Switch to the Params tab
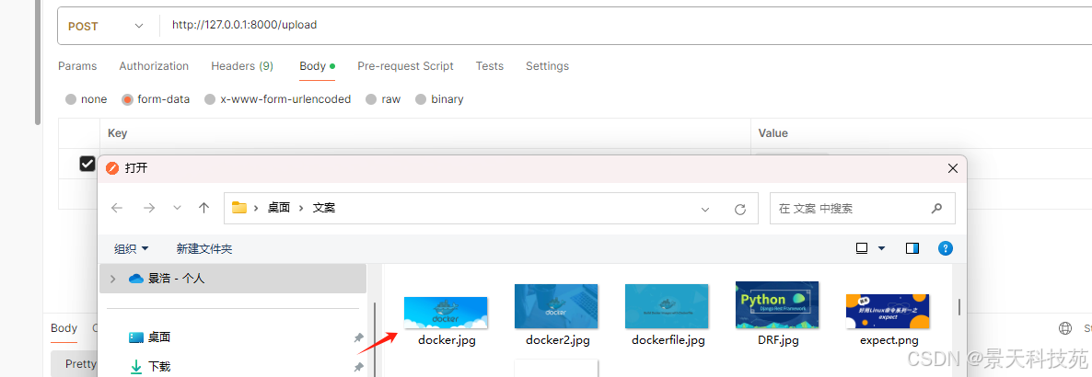This screenshot has width=1092, height=377. click(x=77, y=66)
